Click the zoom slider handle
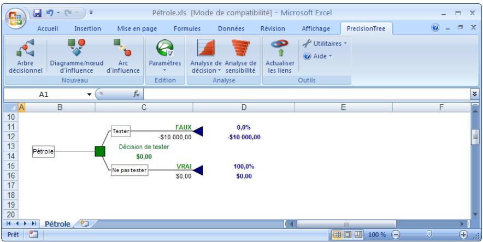Viewport: 483px width, 242px height. (x=429, y=234)
